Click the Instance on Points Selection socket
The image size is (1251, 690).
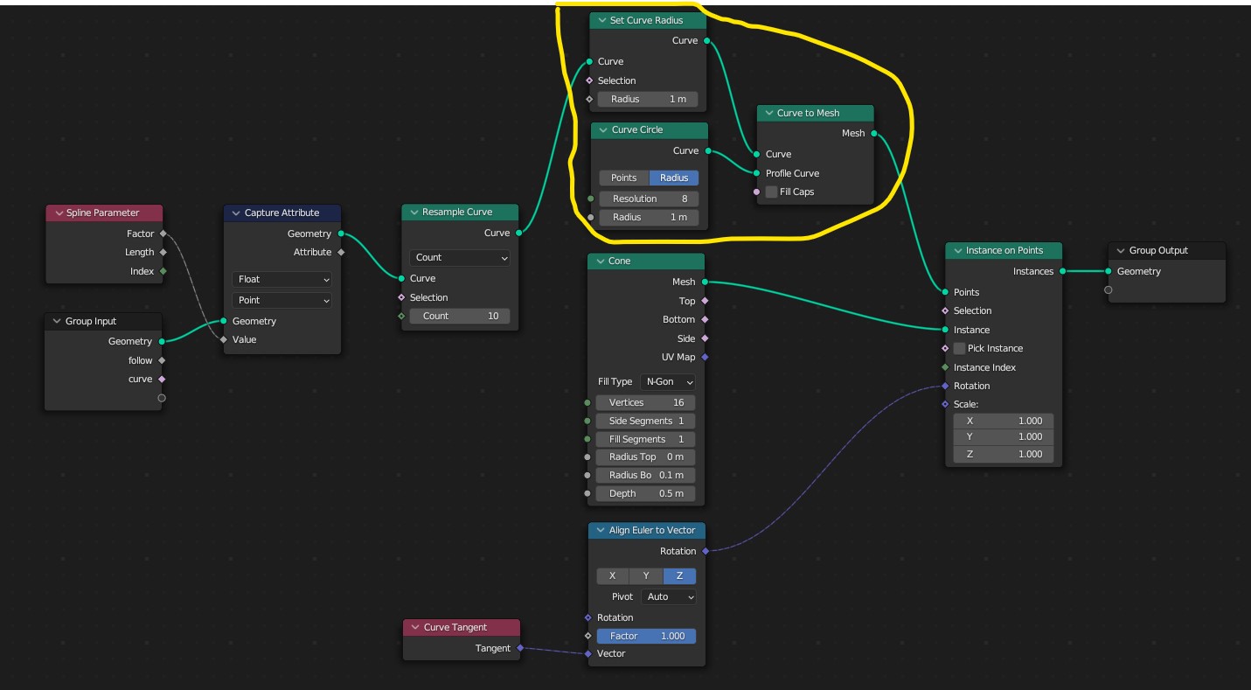click(945, 310)
